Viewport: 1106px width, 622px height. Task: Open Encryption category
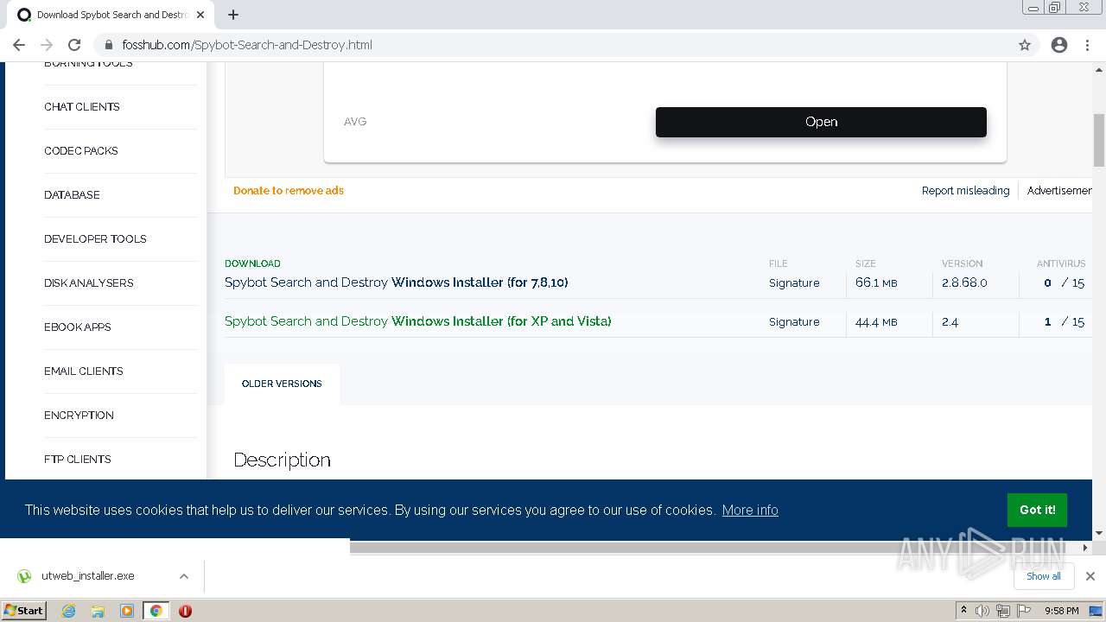click(x=79, y=416)
